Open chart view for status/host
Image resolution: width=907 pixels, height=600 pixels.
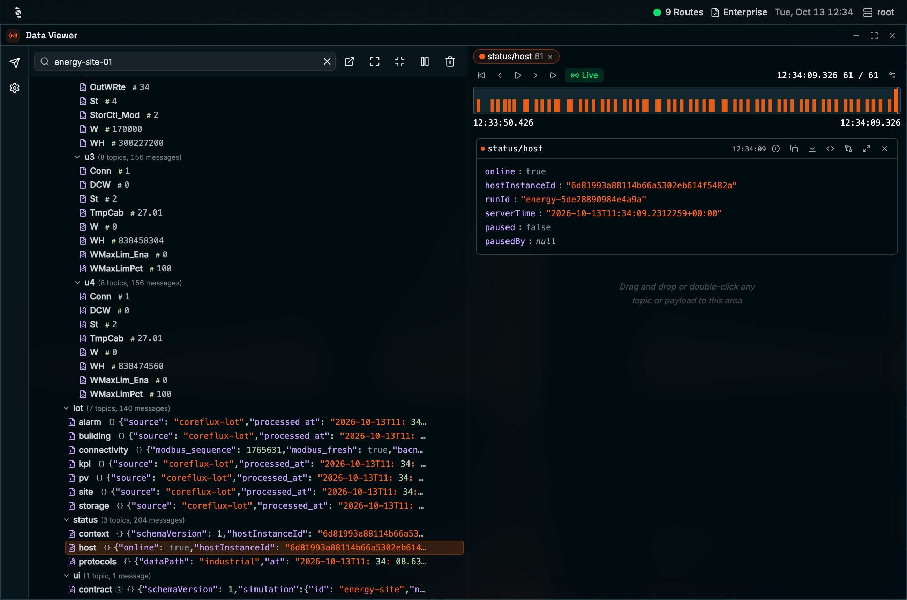tap(812, 149)
